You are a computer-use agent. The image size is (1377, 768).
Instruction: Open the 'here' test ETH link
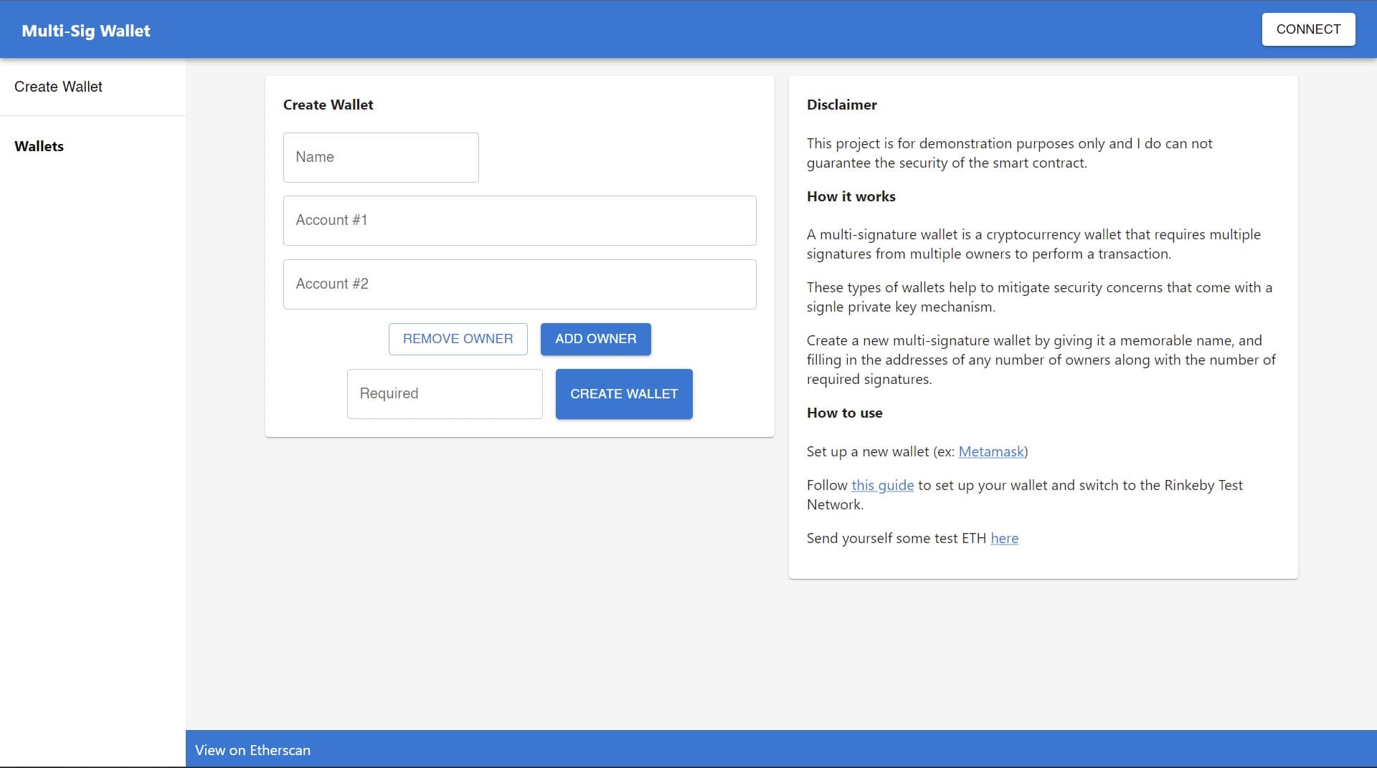click(1004, 539)
